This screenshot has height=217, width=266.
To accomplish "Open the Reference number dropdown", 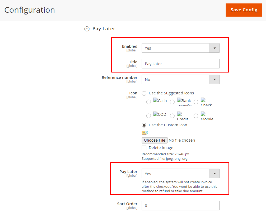I will tap(180, 79).
